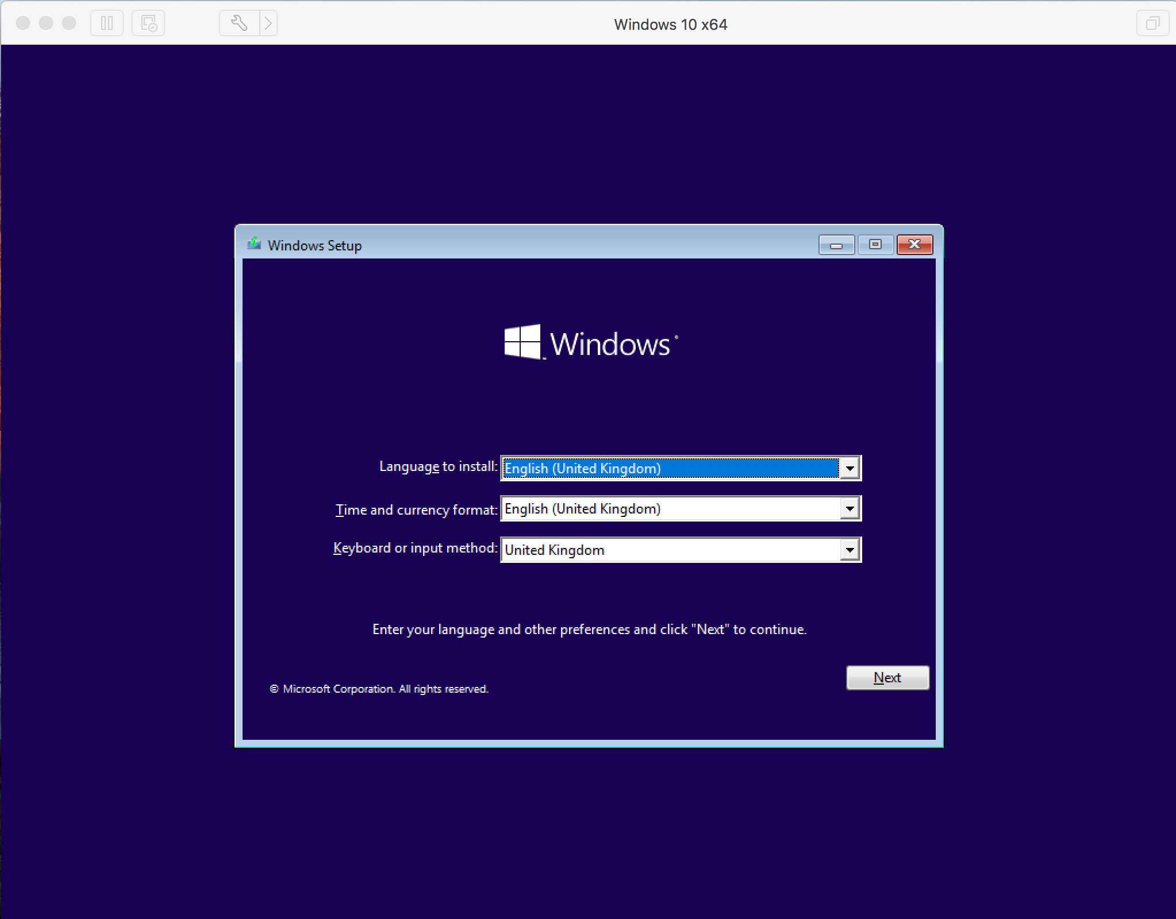
Task: Select United Kingdom keyboard input method
Action: click(679, 550)
